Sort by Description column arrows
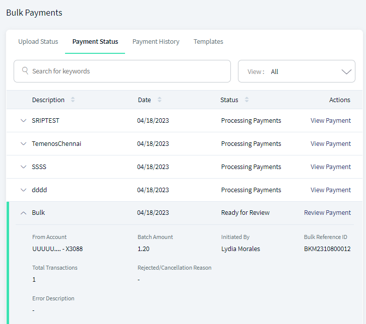Viewport: 366px width, 324px height. point(73,100)
